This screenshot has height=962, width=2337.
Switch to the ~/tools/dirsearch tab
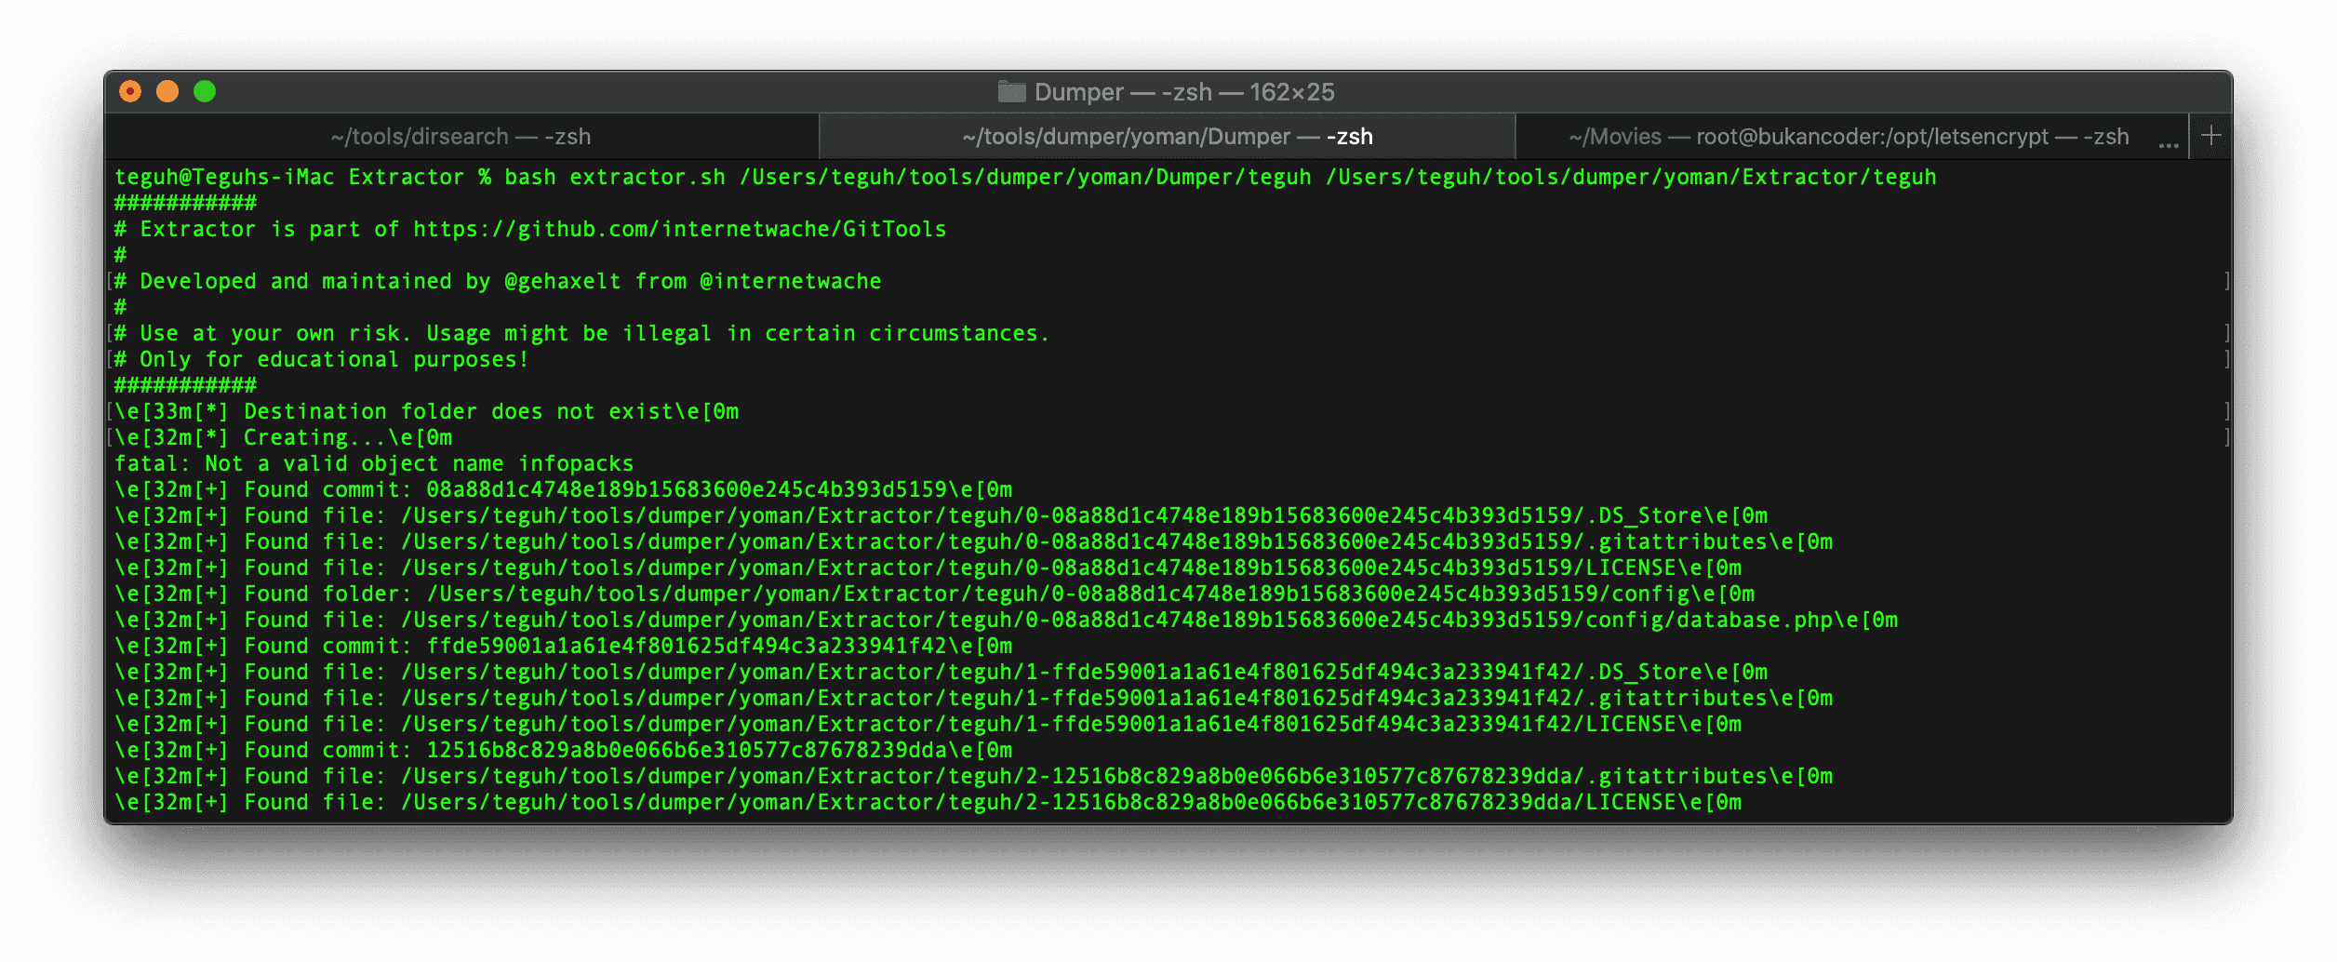(461, 137)
